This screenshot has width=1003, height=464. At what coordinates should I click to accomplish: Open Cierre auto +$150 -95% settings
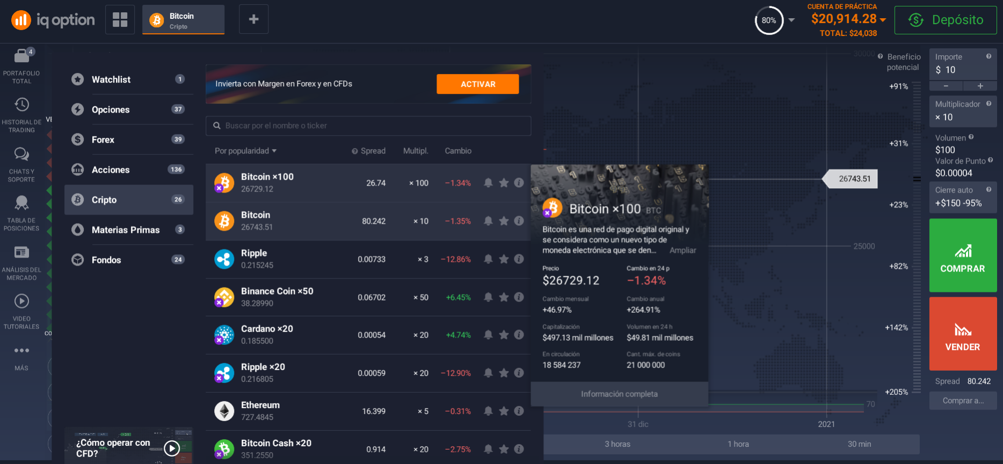963,197
